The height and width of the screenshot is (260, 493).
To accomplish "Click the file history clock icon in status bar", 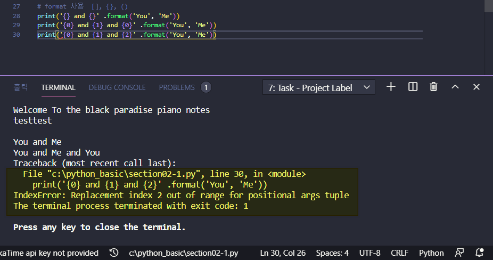I will tap(114, 253).
